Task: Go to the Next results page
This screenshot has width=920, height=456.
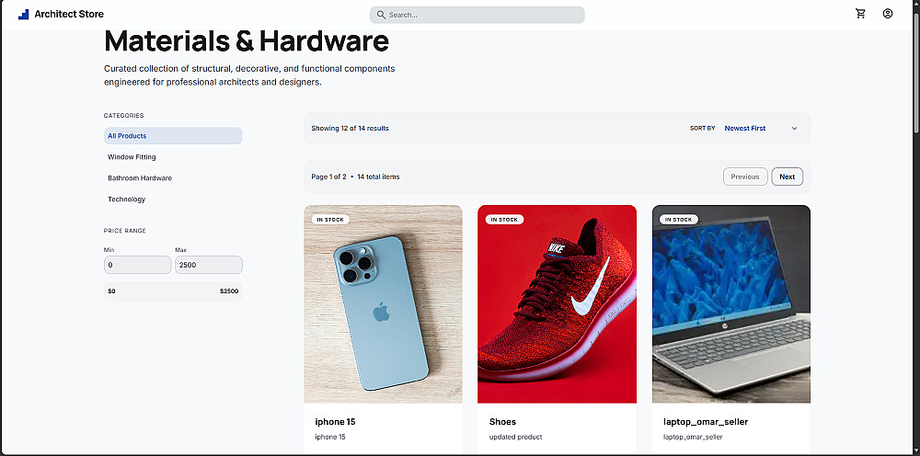Action: 787,177
